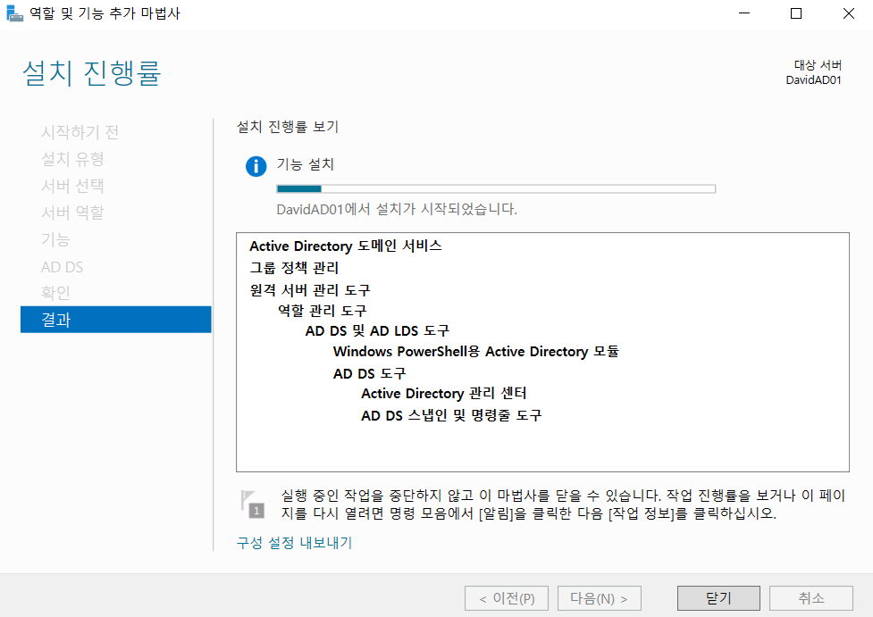Select the 설치 유형 step in sidebar

72,159
